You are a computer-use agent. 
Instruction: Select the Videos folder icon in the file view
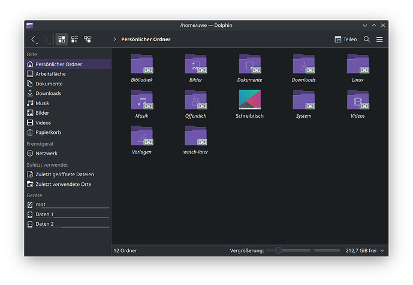tap(358, 100)
